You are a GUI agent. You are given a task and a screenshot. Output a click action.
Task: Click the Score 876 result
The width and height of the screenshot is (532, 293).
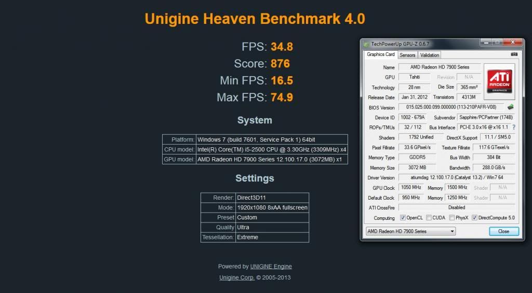tap(280, 64)
